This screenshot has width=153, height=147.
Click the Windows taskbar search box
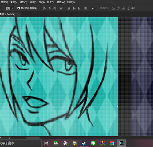[x=21, y=143]
